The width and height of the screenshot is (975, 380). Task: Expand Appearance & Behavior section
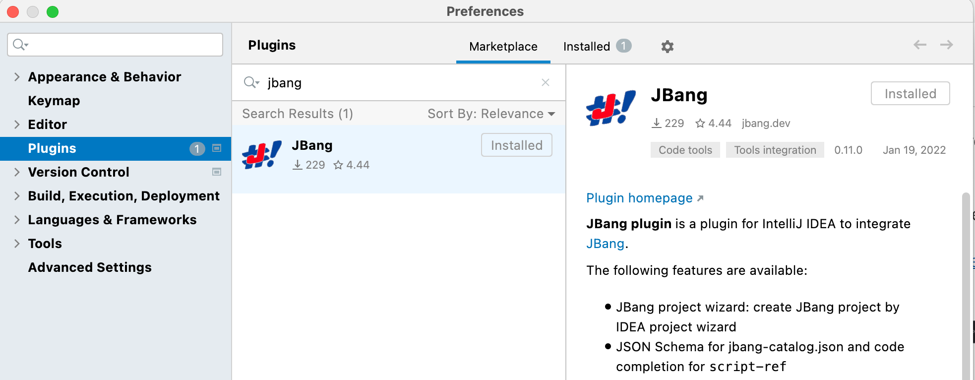click(x=17, y=77)
